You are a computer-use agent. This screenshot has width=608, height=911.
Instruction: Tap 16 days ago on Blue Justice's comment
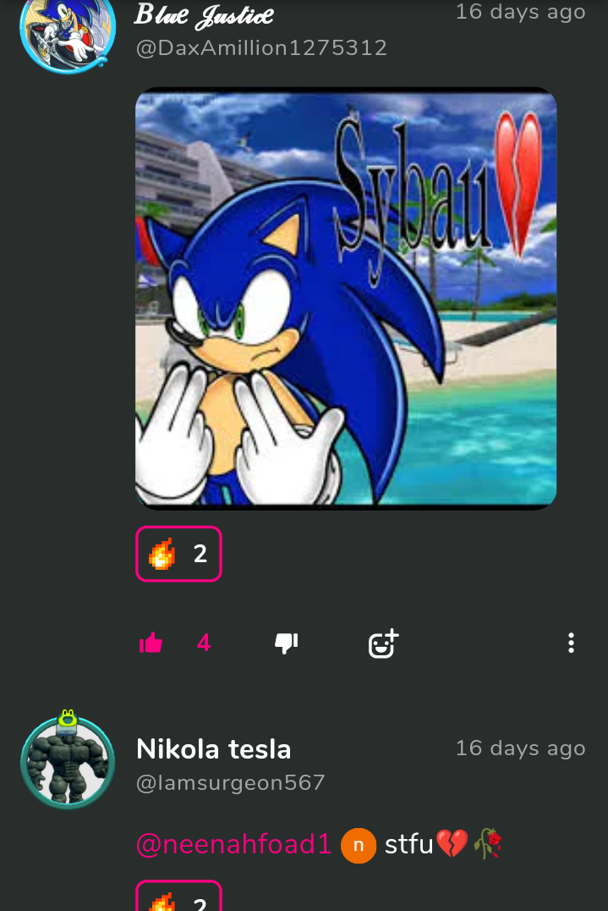pyautogui.click(x=520, y=12)
